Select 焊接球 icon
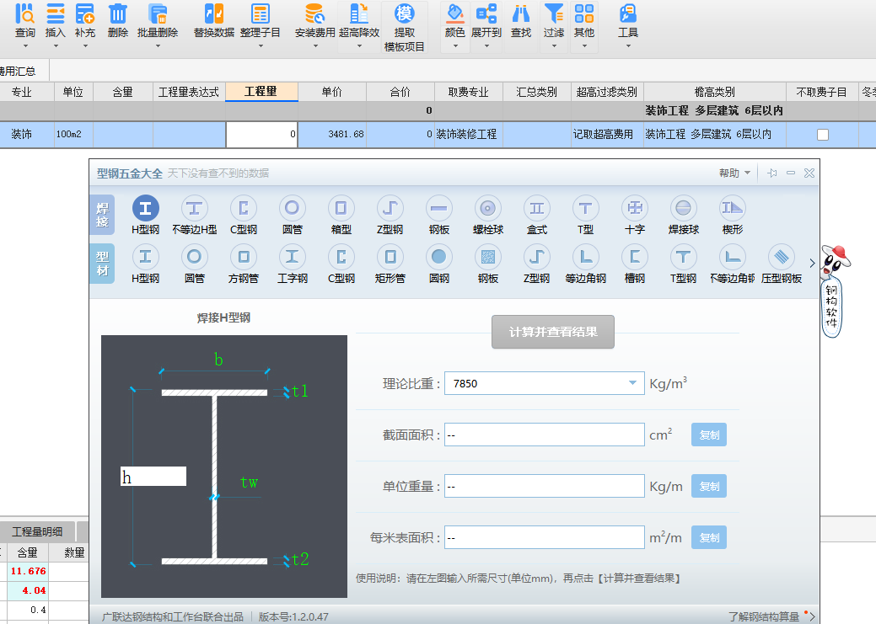This screenshot has height=624, width=876. 683,208
